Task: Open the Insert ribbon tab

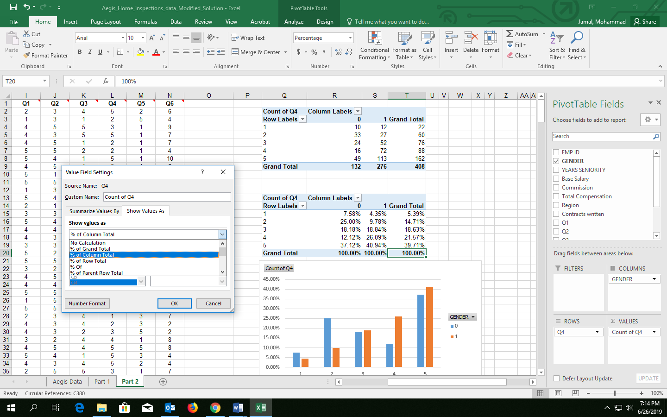Action: pos(70,22)
